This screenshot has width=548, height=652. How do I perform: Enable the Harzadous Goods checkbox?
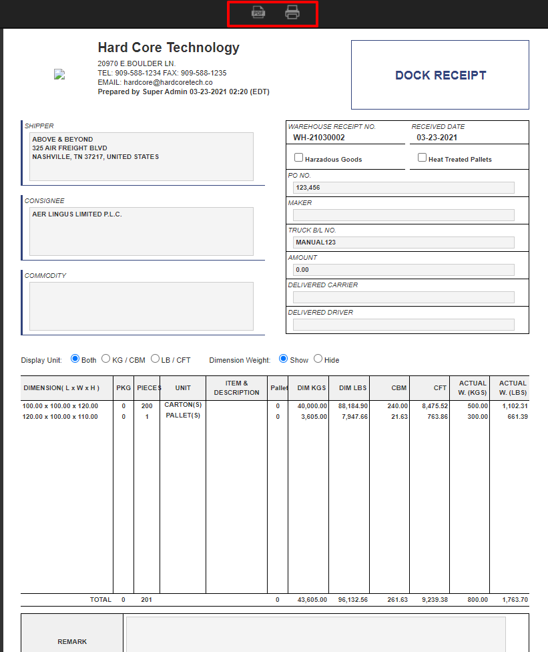pyautogui.click(x=298, y=157)
